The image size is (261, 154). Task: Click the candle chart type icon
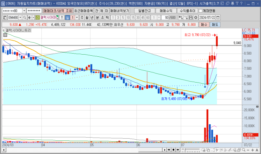coord(181,17)
